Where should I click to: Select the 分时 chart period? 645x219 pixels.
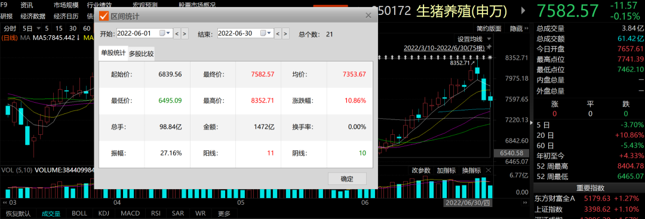(10, 29)
